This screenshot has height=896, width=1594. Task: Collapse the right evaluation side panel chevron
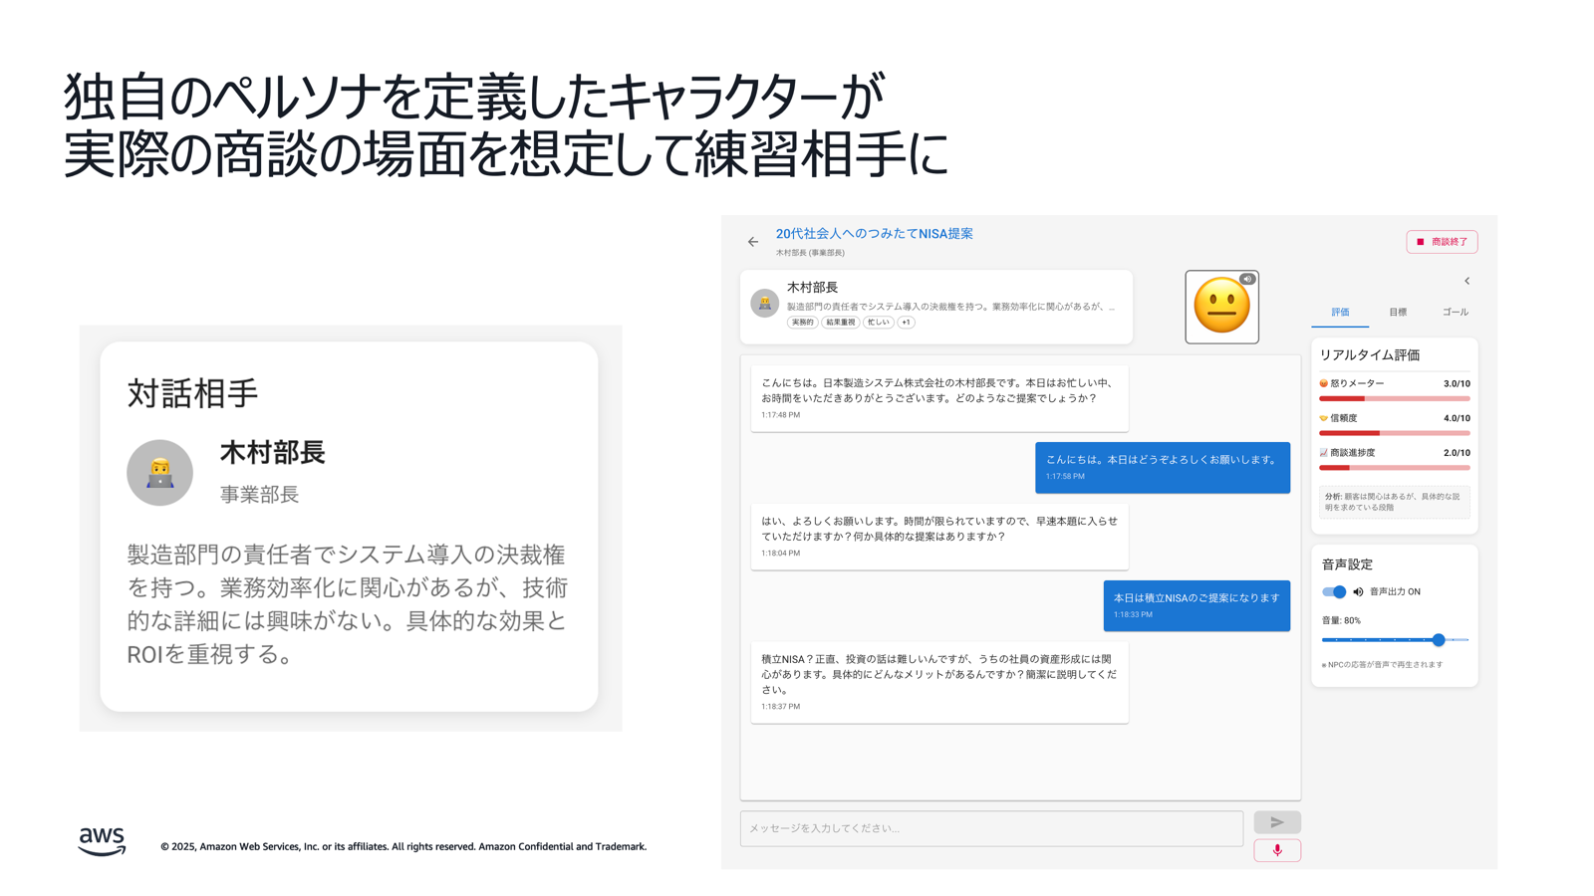point(1466,281)
